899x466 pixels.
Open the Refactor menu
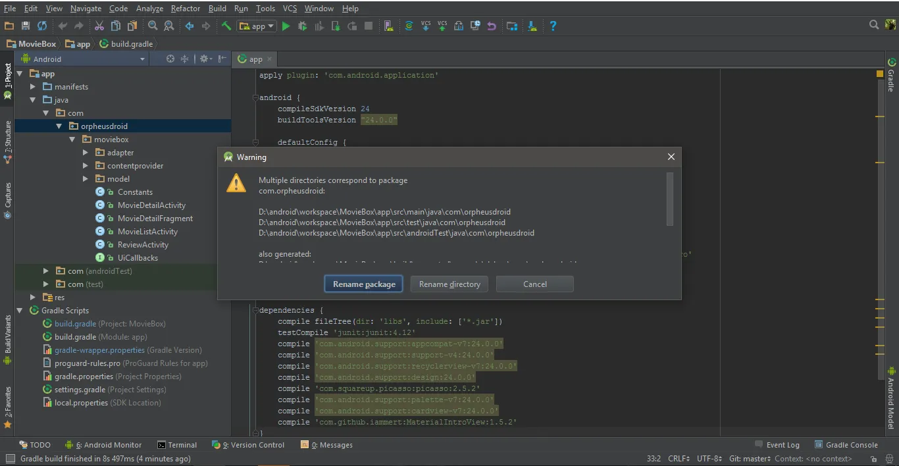pyautogui.click(x=185, y=9)
